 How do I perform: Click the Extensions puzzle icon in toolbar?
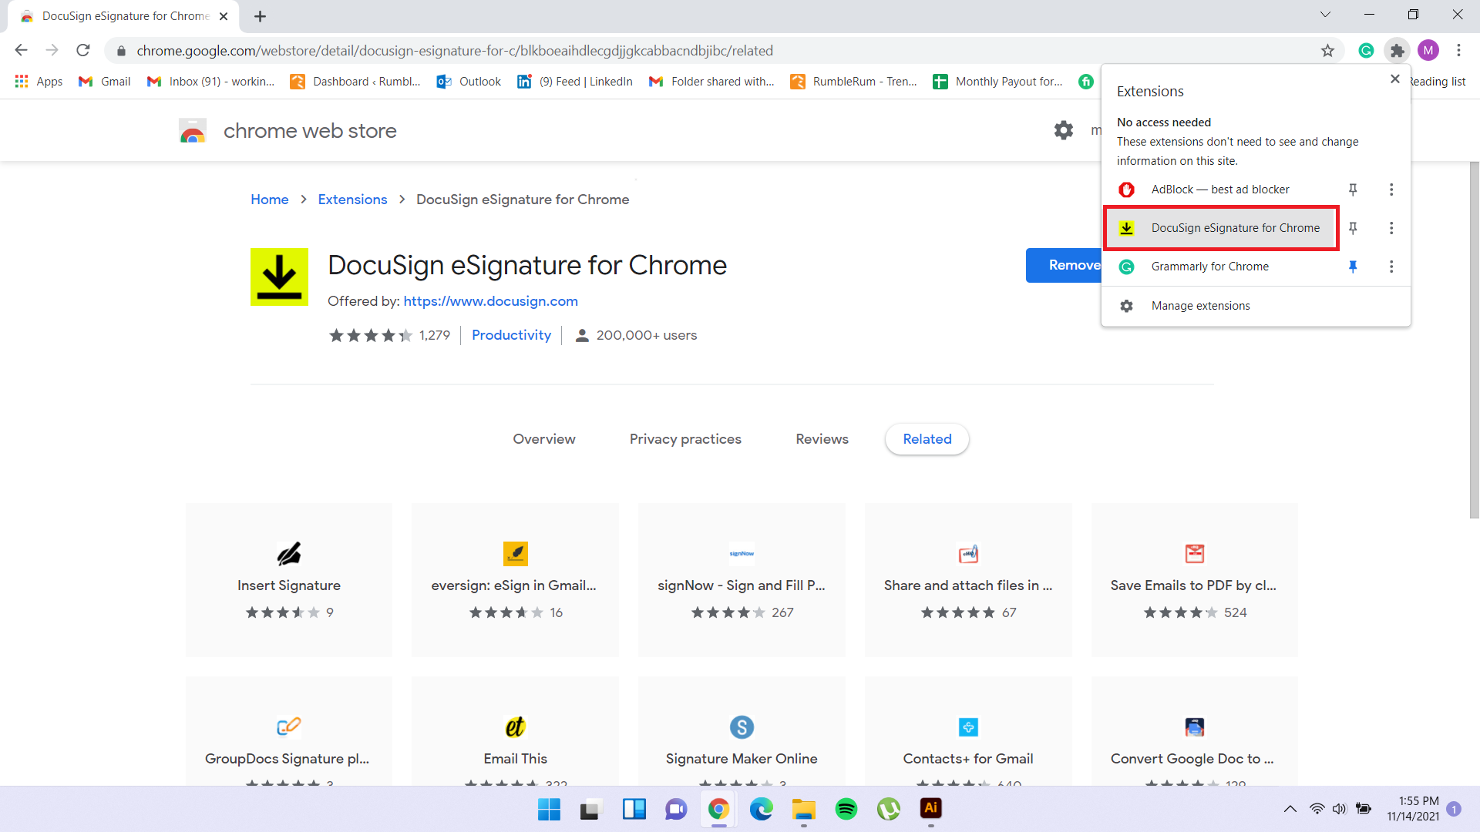[1397, 51]
